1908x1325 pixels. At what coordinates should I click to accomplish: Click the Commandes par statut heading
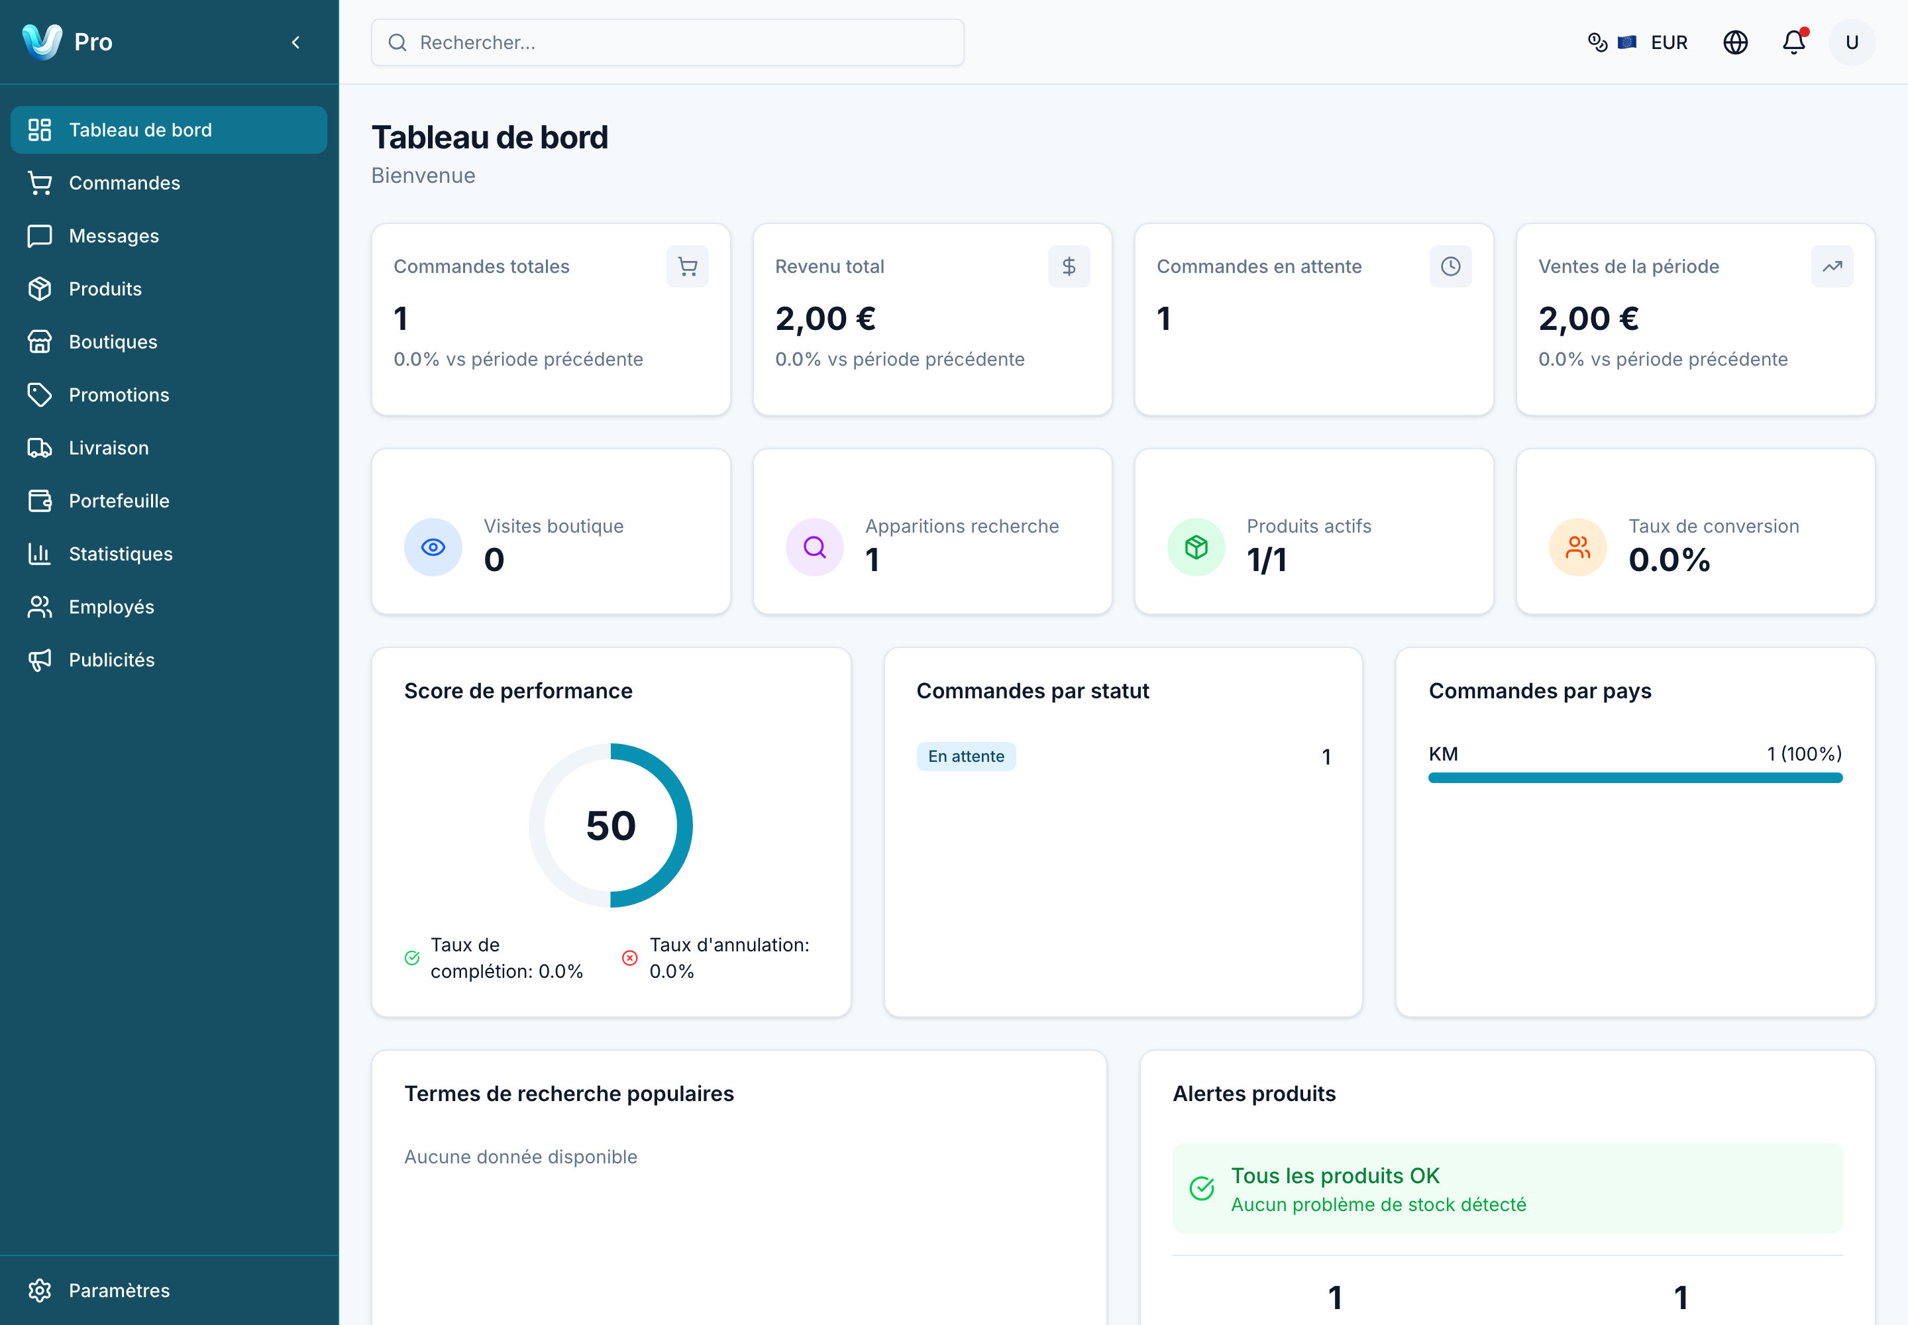click(x=1032, y=691)
